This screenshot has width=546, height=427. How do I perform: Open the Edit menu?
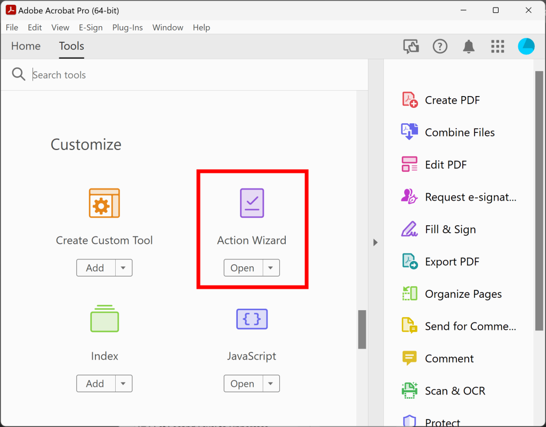coord(35,28)
